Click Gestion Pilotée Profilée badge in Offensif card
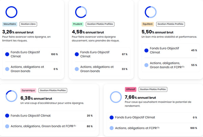 (x=153, y=89)
